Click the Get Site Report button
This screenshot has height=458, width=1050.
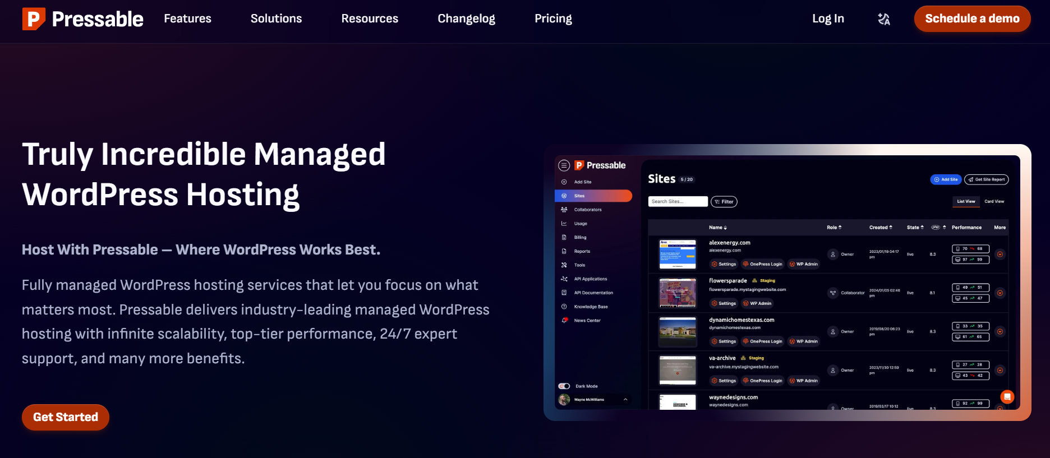[986, 179]
